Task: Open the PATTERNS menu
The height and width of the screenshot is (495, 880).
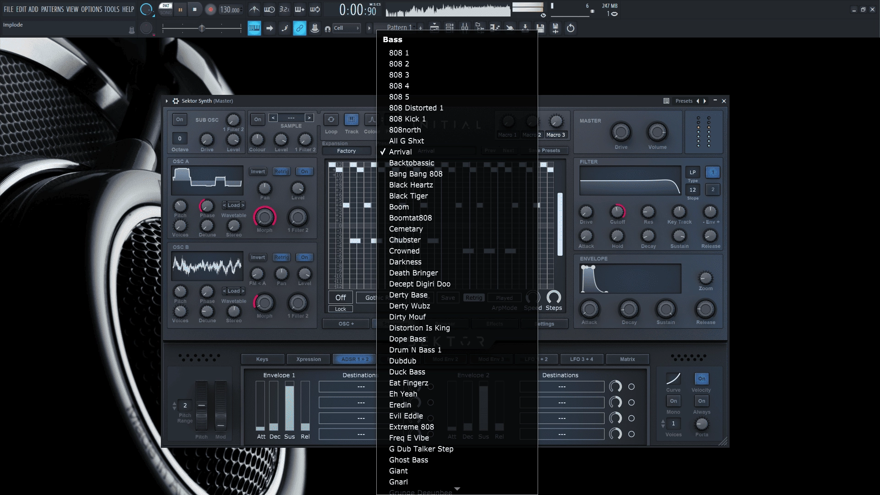Action: (52, 9)
